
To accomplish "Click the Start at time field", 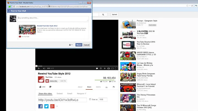I will pos(103,99).
